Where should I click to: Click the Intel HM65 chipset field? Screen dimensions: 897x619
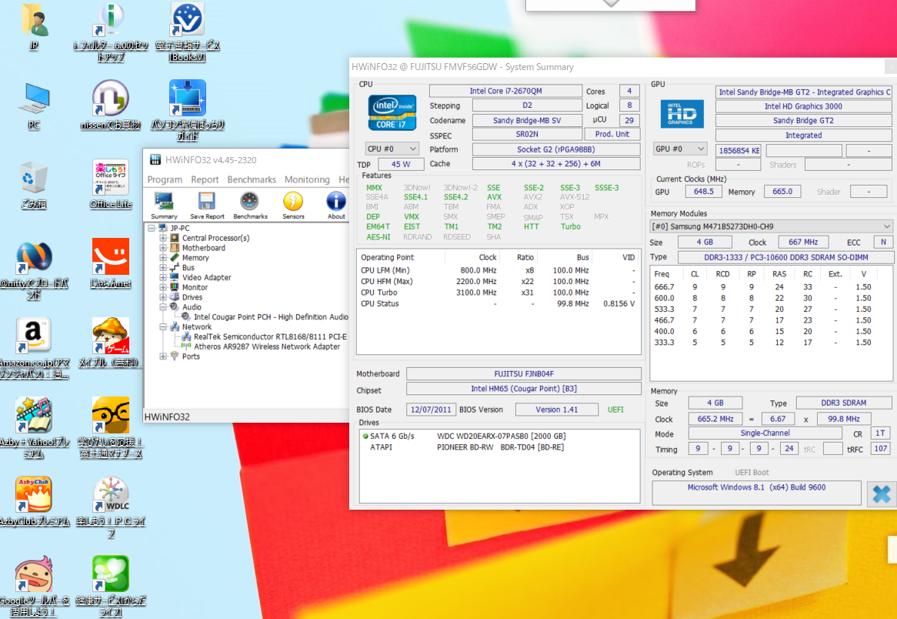click(x=523, y=389)
